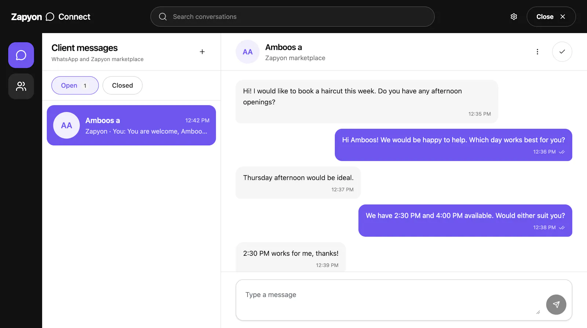Click the search magnifier icon
Image resolution: width=587 pixels, height=328 pixels.
point(163,17)
